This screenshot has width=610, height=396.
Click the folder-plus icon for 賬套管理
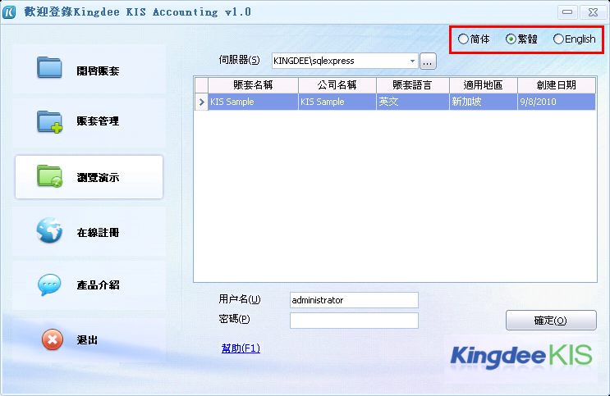tap(49, 121)
